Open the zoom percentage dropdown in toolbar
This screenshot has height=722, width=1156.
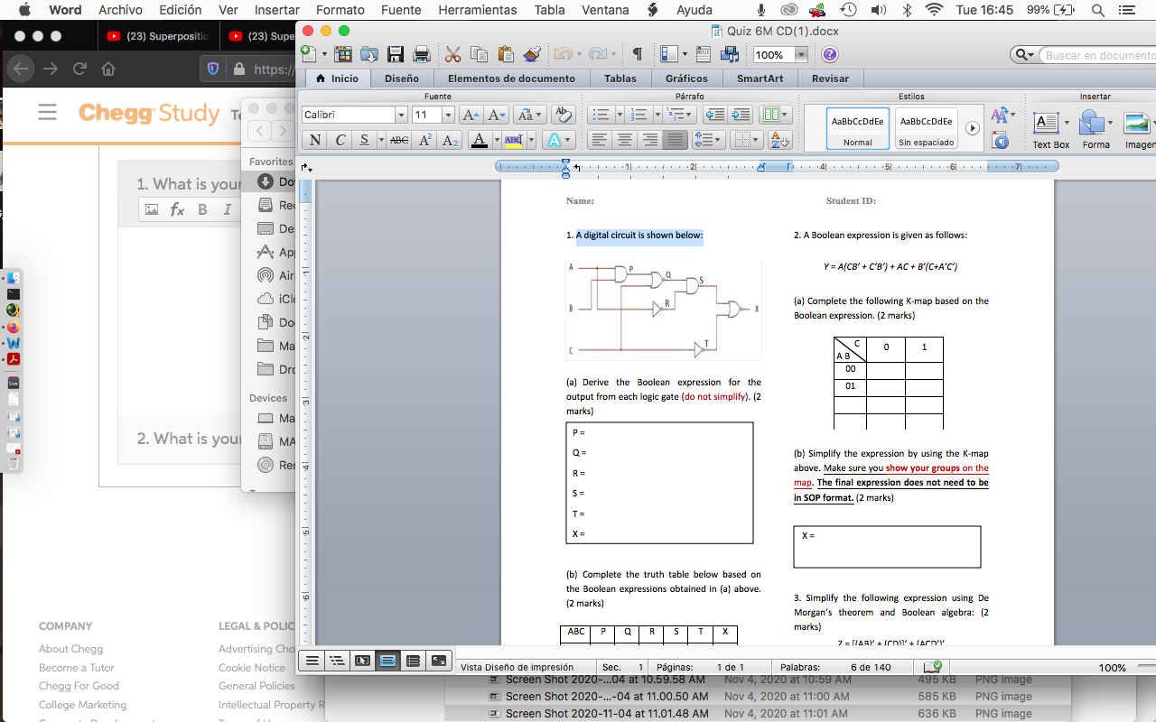point(801,55)
